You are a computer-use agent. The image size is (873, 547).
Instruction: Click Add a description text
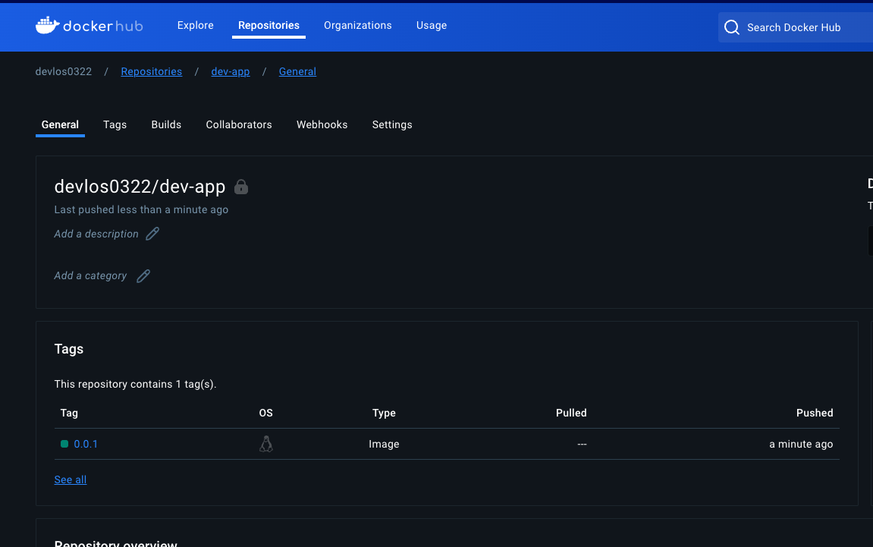(x=96, y=234)
